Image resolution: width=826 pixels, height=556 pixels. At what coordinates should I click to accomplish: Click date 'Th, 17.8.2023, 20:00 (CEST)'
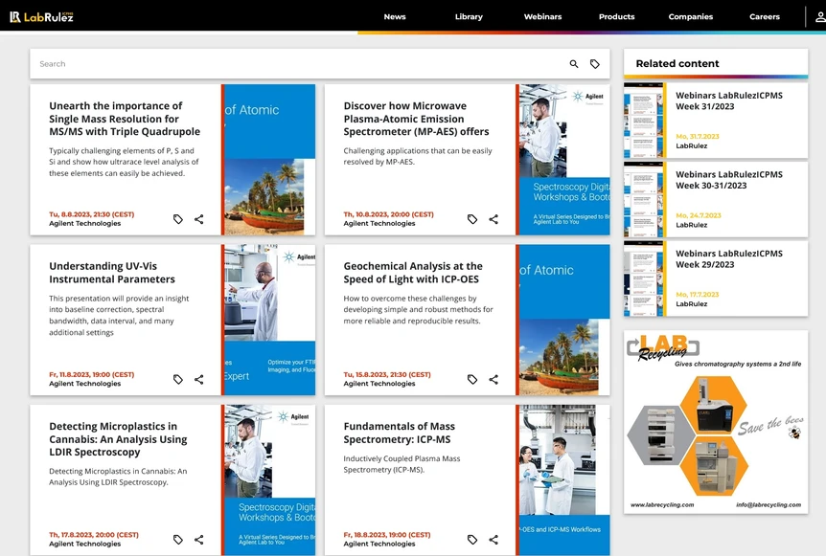(x=94, y=534)
